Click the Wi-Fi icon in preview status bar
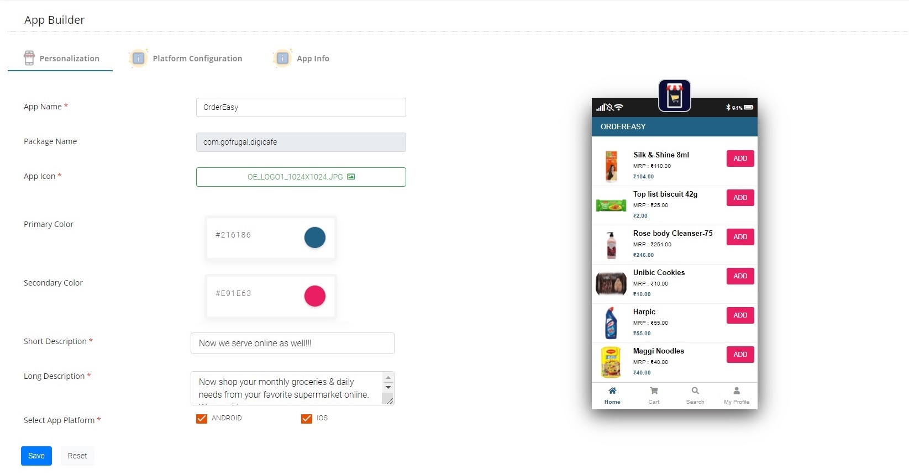The width and height of the screenshot is (909, 475). coord(619,107)
